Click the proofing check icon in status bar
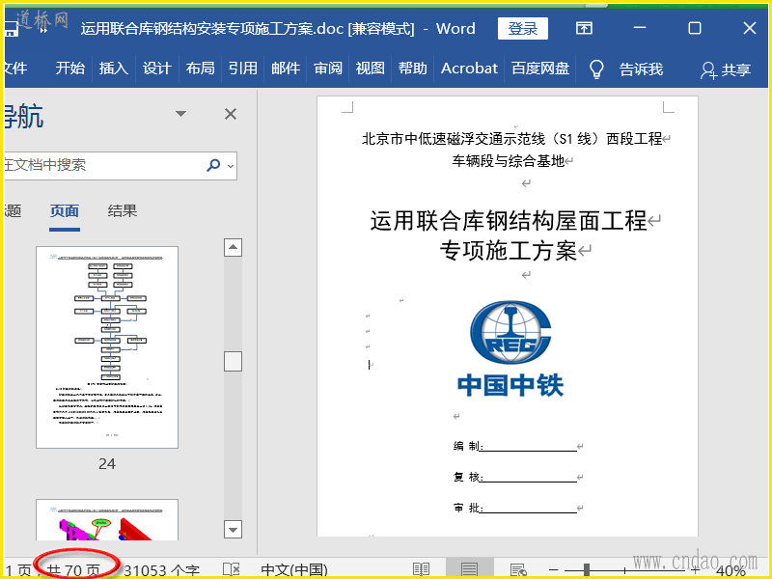Image resolution: width=772 pixels, height=579 pixels. pyautogui.click(x=231, y=569)
